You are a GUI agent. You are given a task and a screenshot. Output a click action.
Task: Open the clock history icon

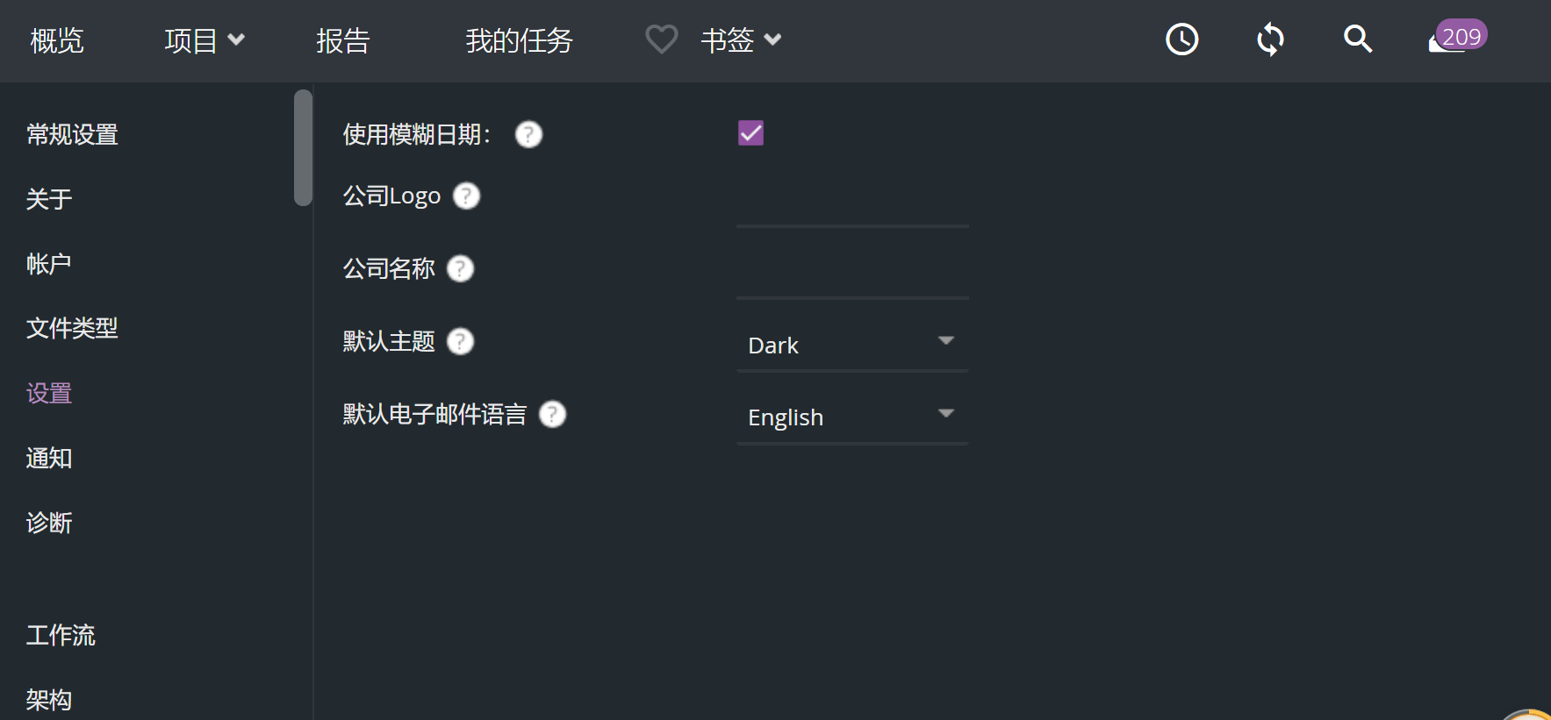(1181, 39)
